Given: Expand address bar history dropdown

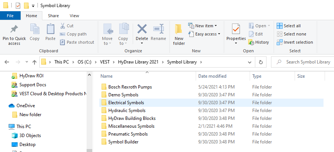Looking at the screenshot, I should click(250, 62).
